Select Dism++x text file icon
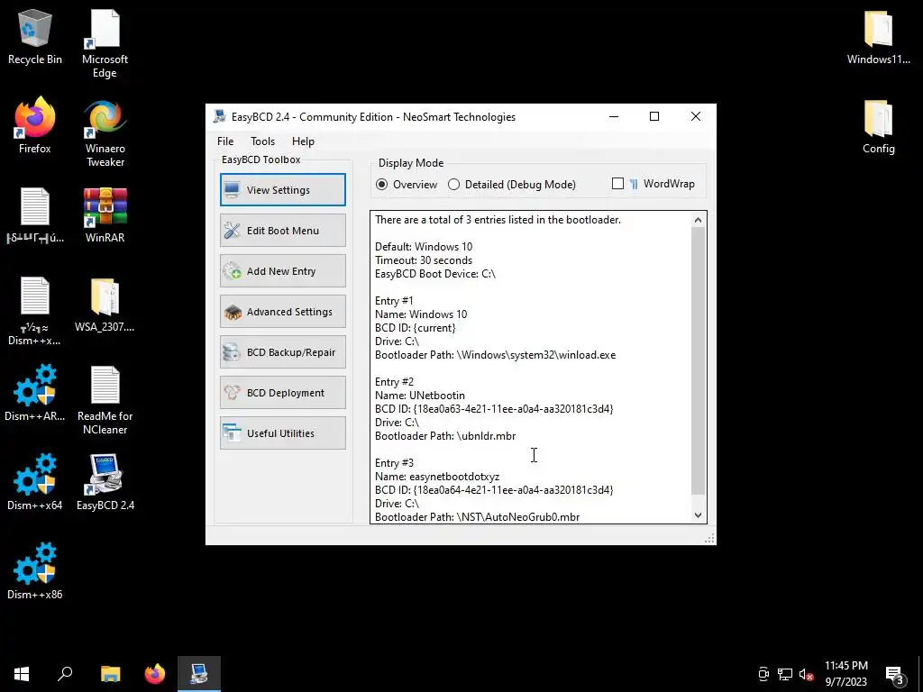Image resolution: width=923 pixels, height=692 pixels. 35,311
